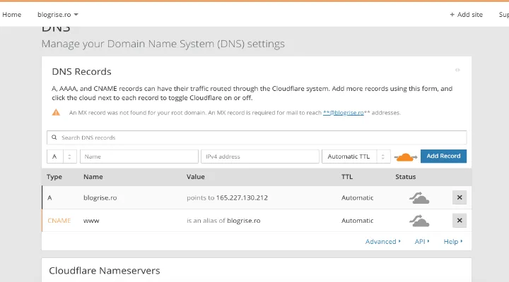Go to Home in the top navigation
This screenshot has height=282, width=509.
point(12,15)
